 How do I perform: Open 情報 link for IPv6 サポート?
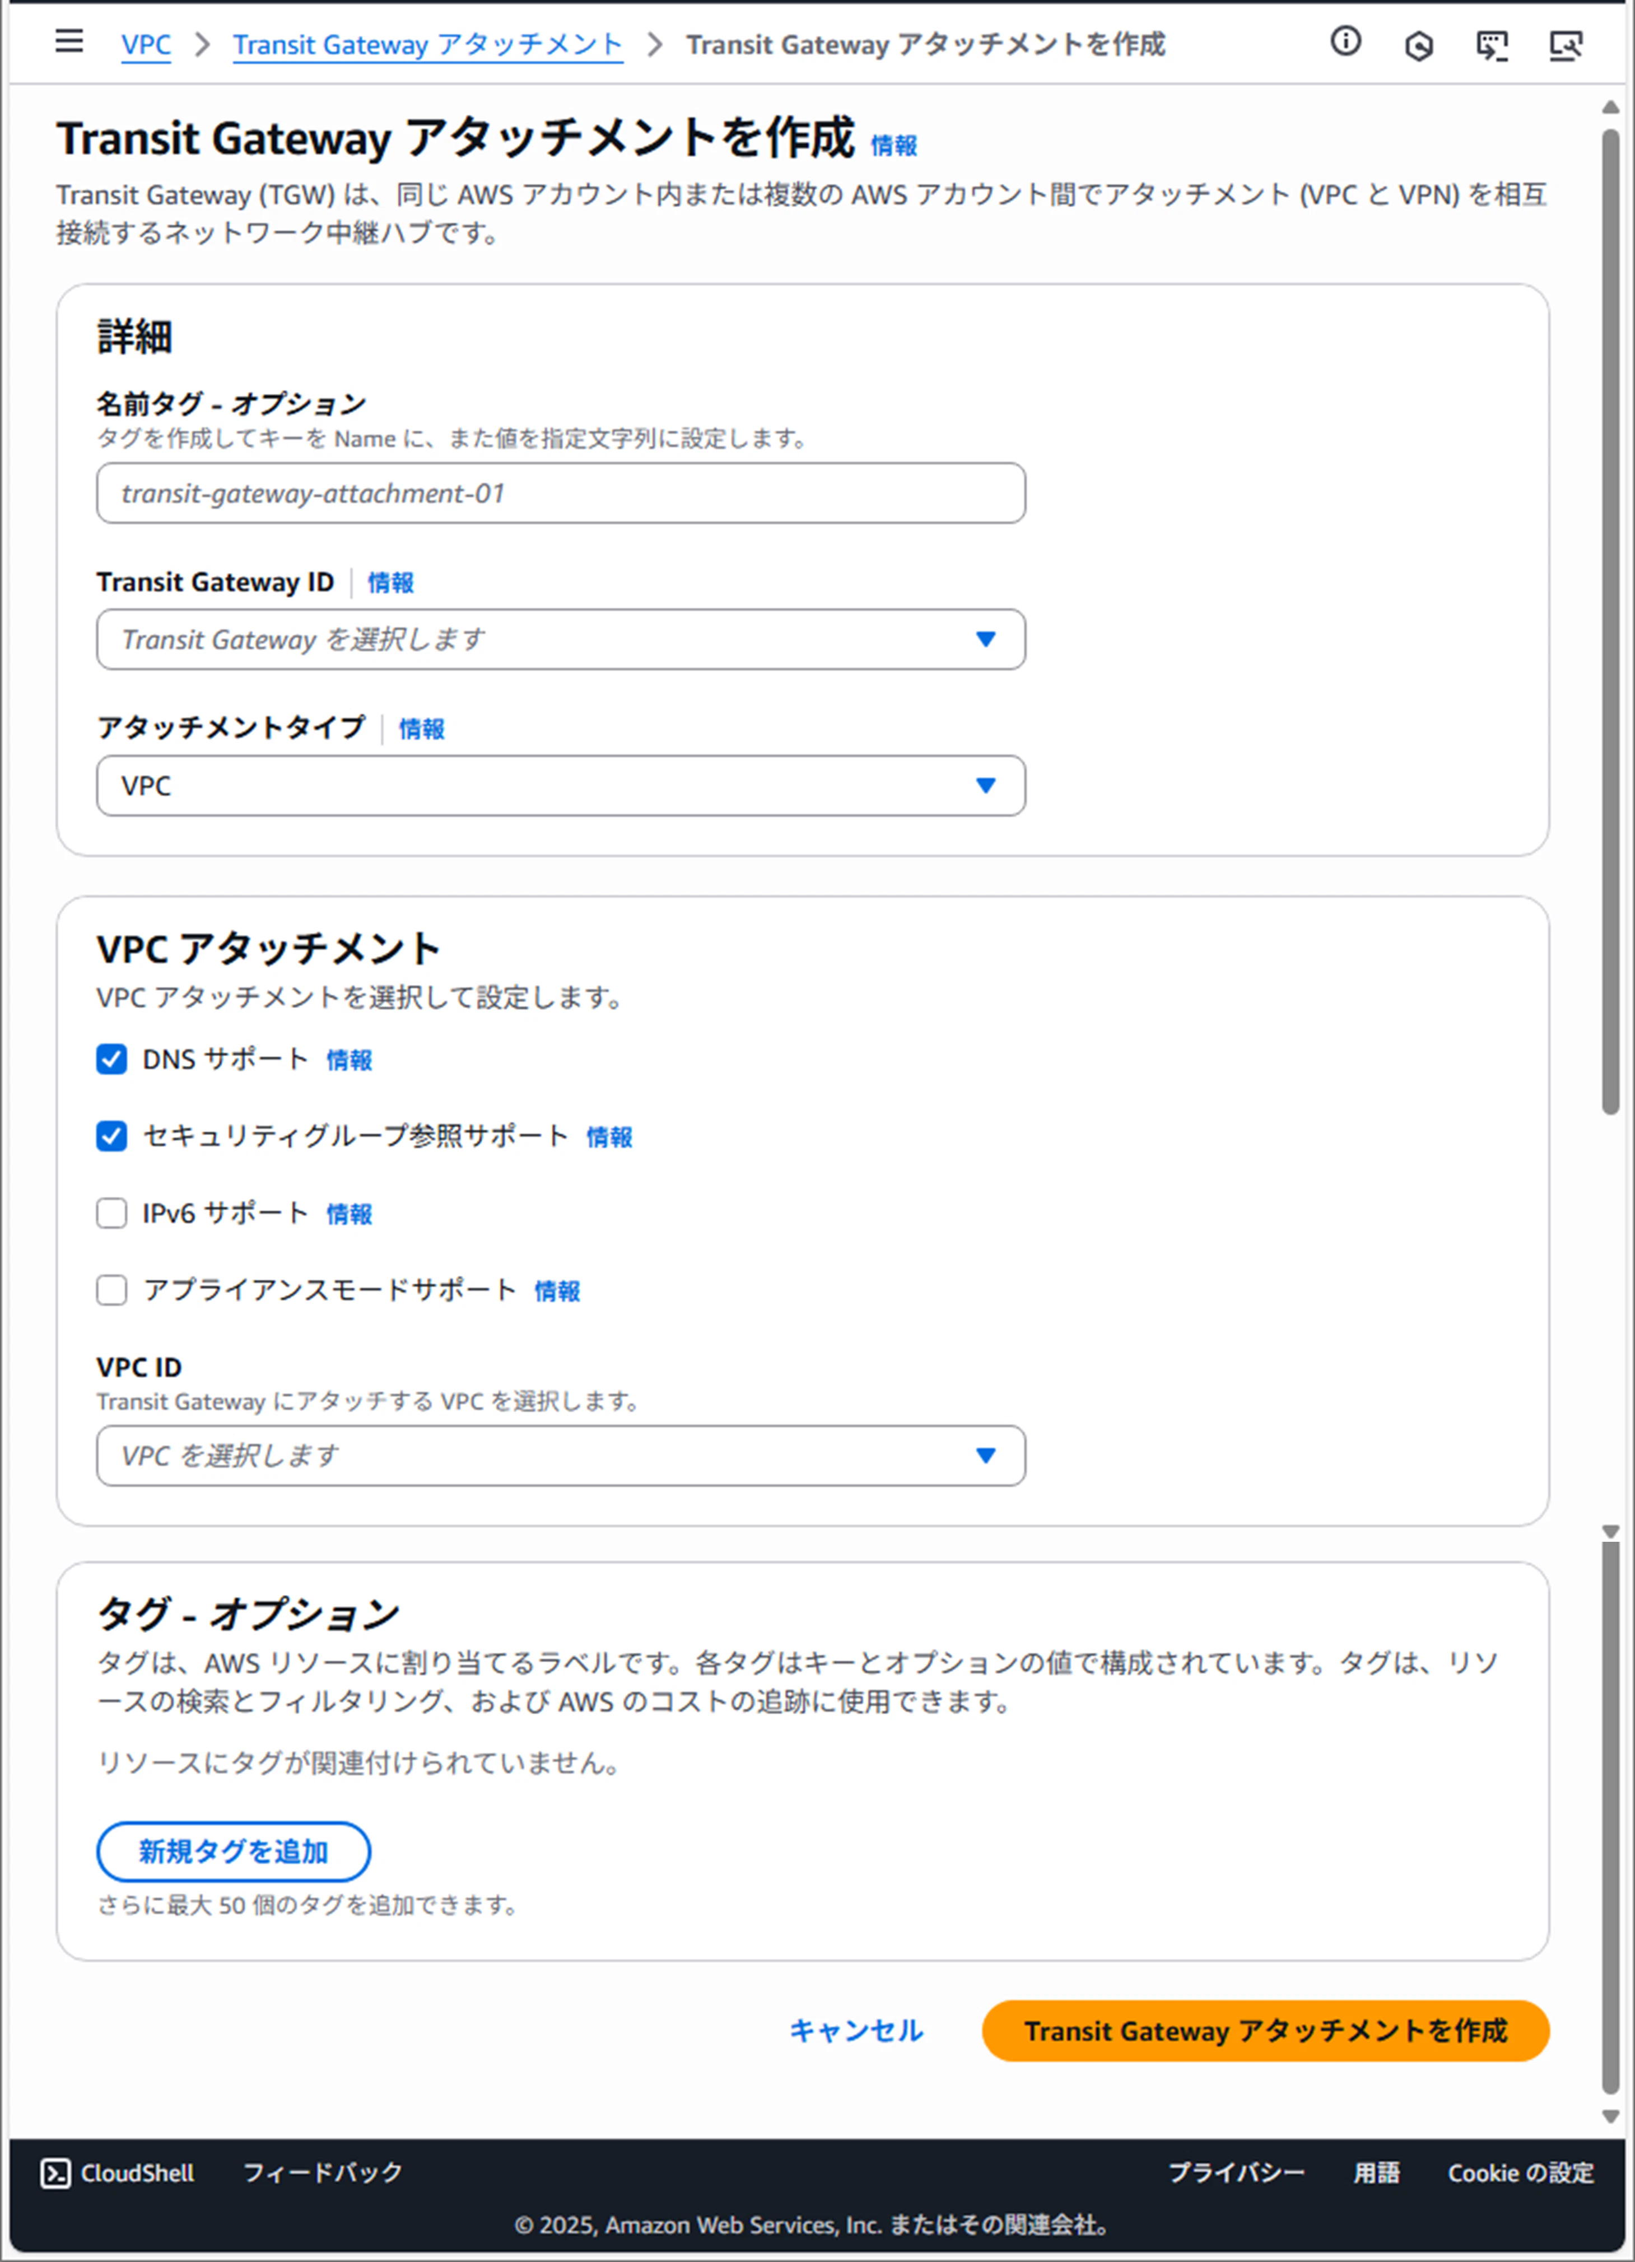pyautogui.click(x=349, y=1214)
